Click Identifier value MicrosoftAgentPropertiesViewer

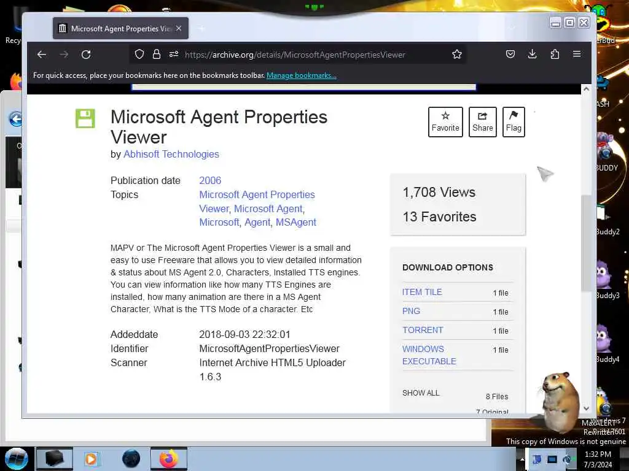point(269,349)
